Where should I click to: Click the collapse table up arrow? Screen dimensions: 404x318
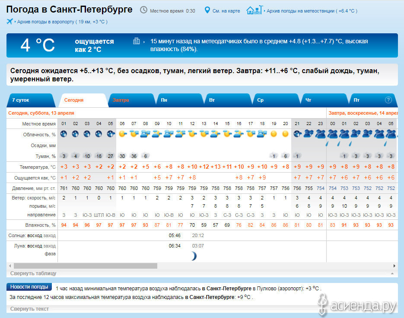pos(392,273)
